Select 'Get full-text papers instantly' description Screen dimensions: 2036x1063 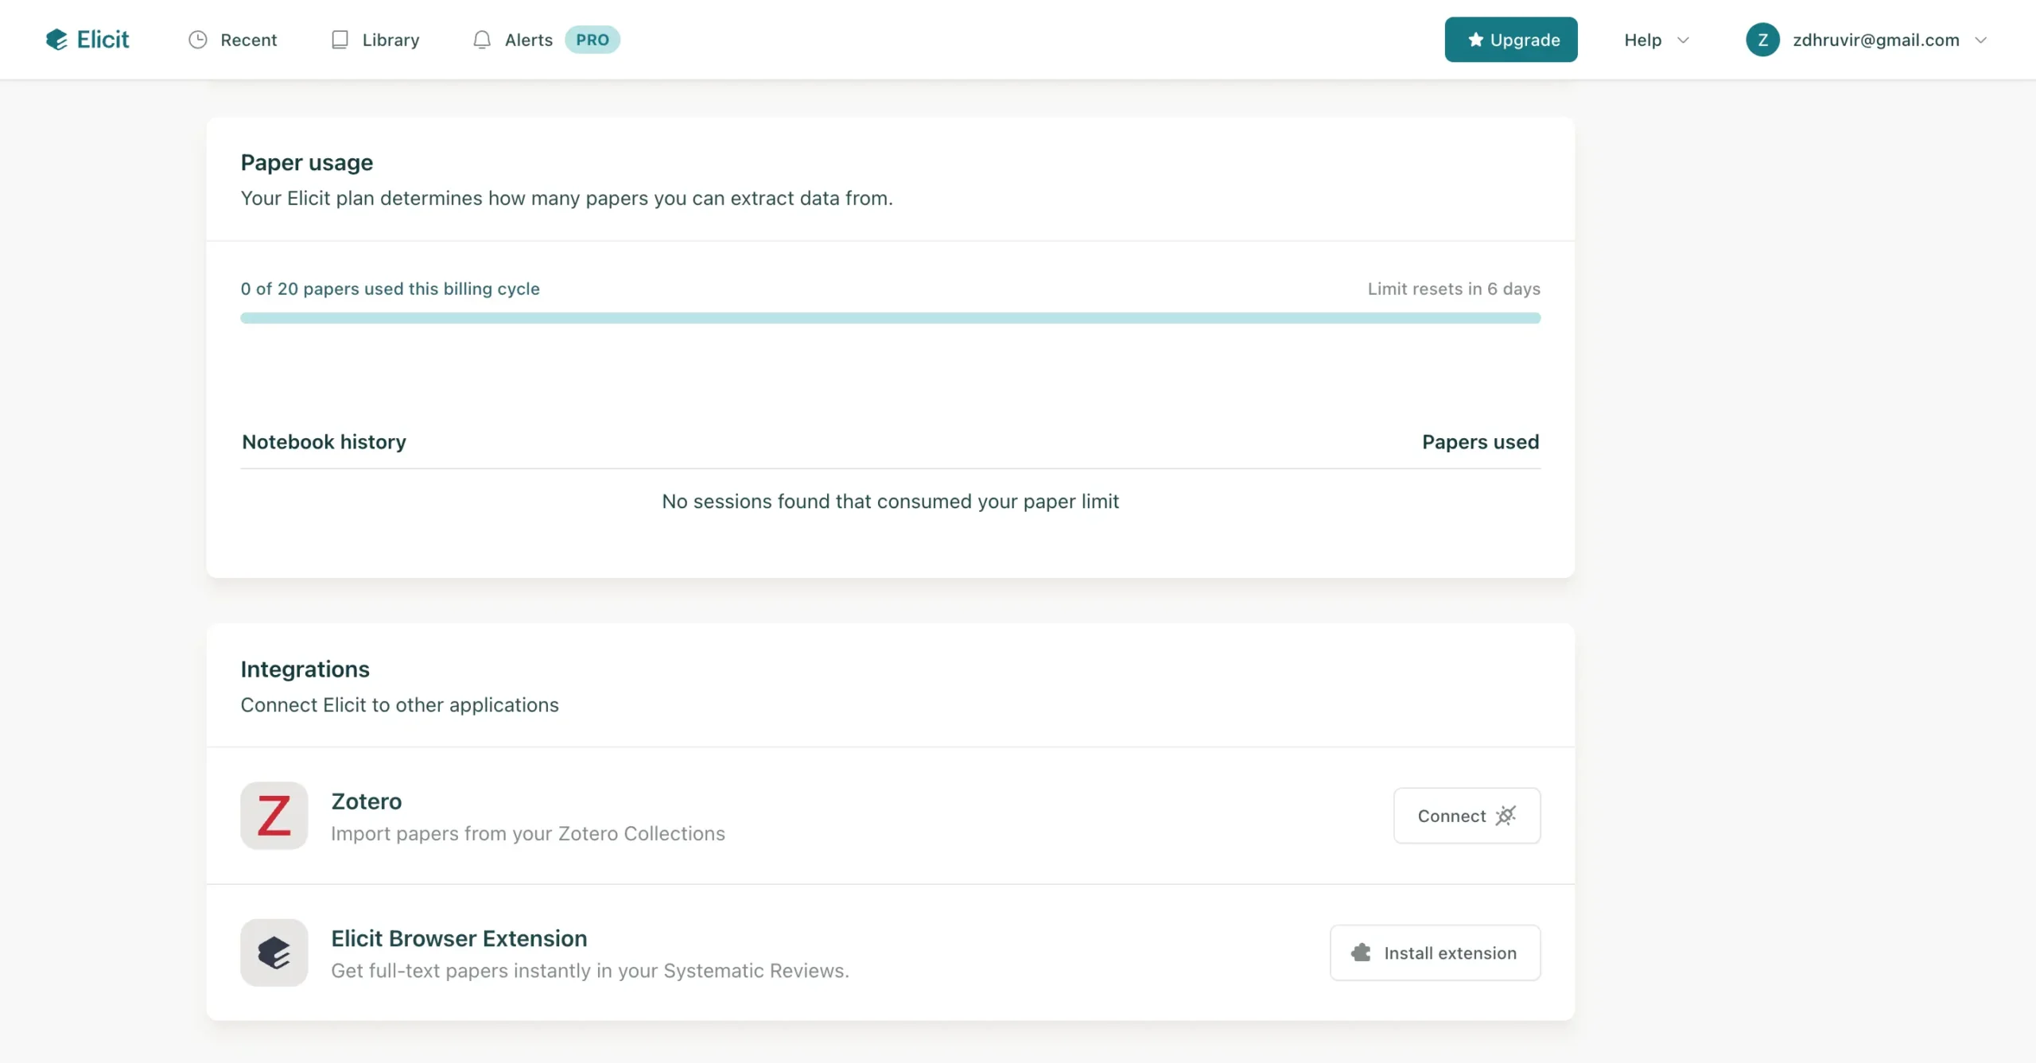click(590, 971)
